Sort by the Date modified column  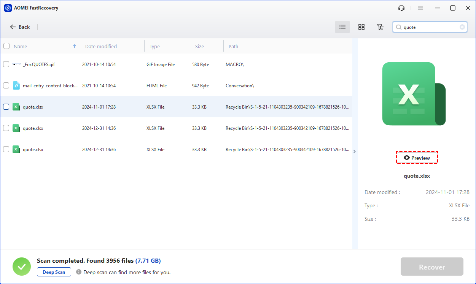(x=101, y=46)
